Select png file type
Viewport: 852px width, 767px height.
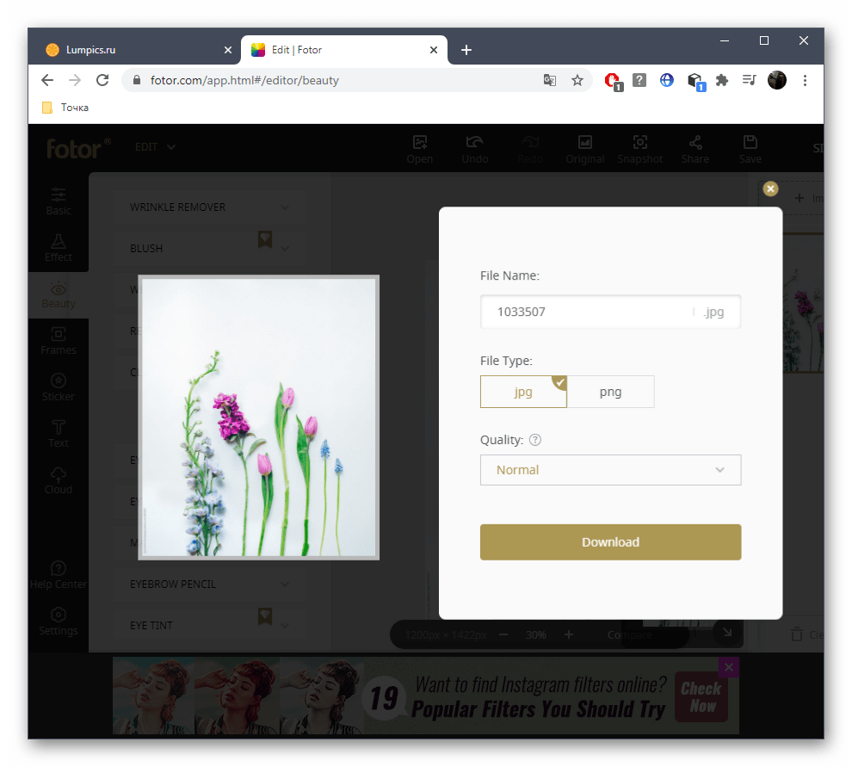coord(610,392)
